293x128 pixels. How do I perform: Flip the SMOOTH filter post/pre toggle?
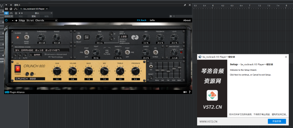pos(127,52)
